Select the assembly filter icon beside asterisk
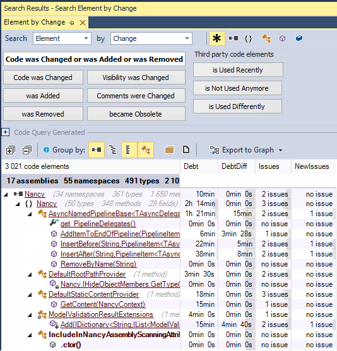The height and width of the screenshot is (351, 337). pos(234,38)
